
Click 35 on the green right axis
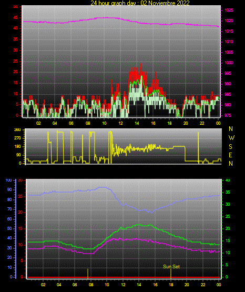click(x=228, y=193)
